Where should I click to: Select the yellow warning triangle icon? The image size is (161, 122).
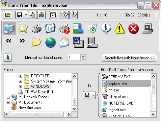[120, 28]
